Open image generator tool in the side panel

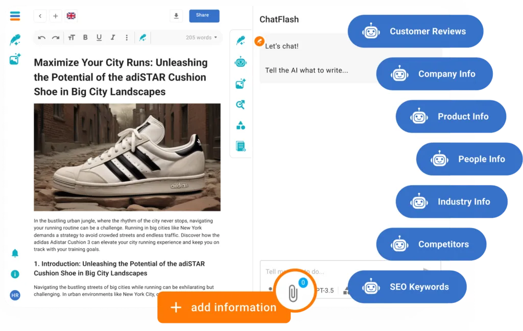241,84
